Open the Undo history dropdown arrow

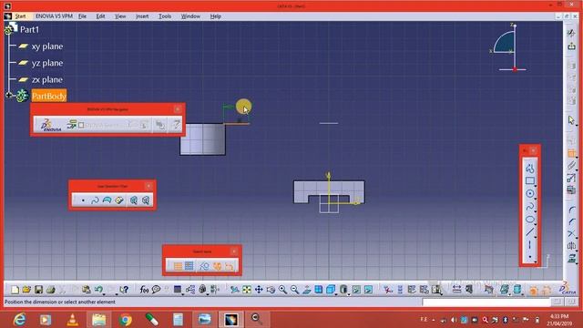click(104, 294)
